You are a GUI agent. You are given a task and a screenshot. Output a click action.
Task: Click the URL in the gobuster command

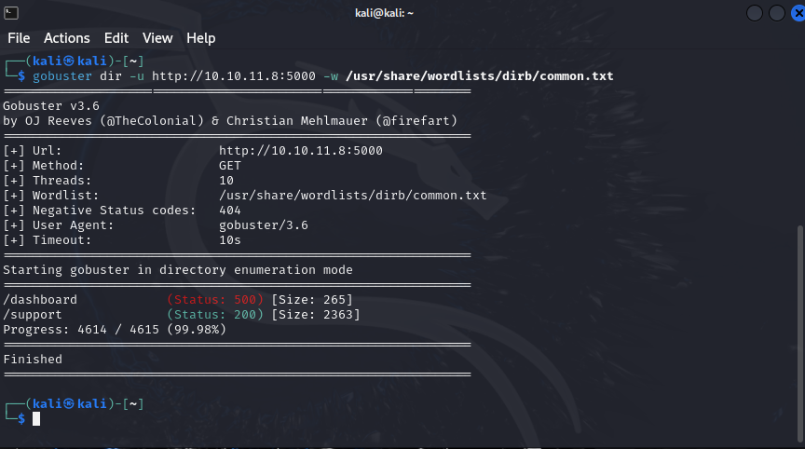(234, 76)
